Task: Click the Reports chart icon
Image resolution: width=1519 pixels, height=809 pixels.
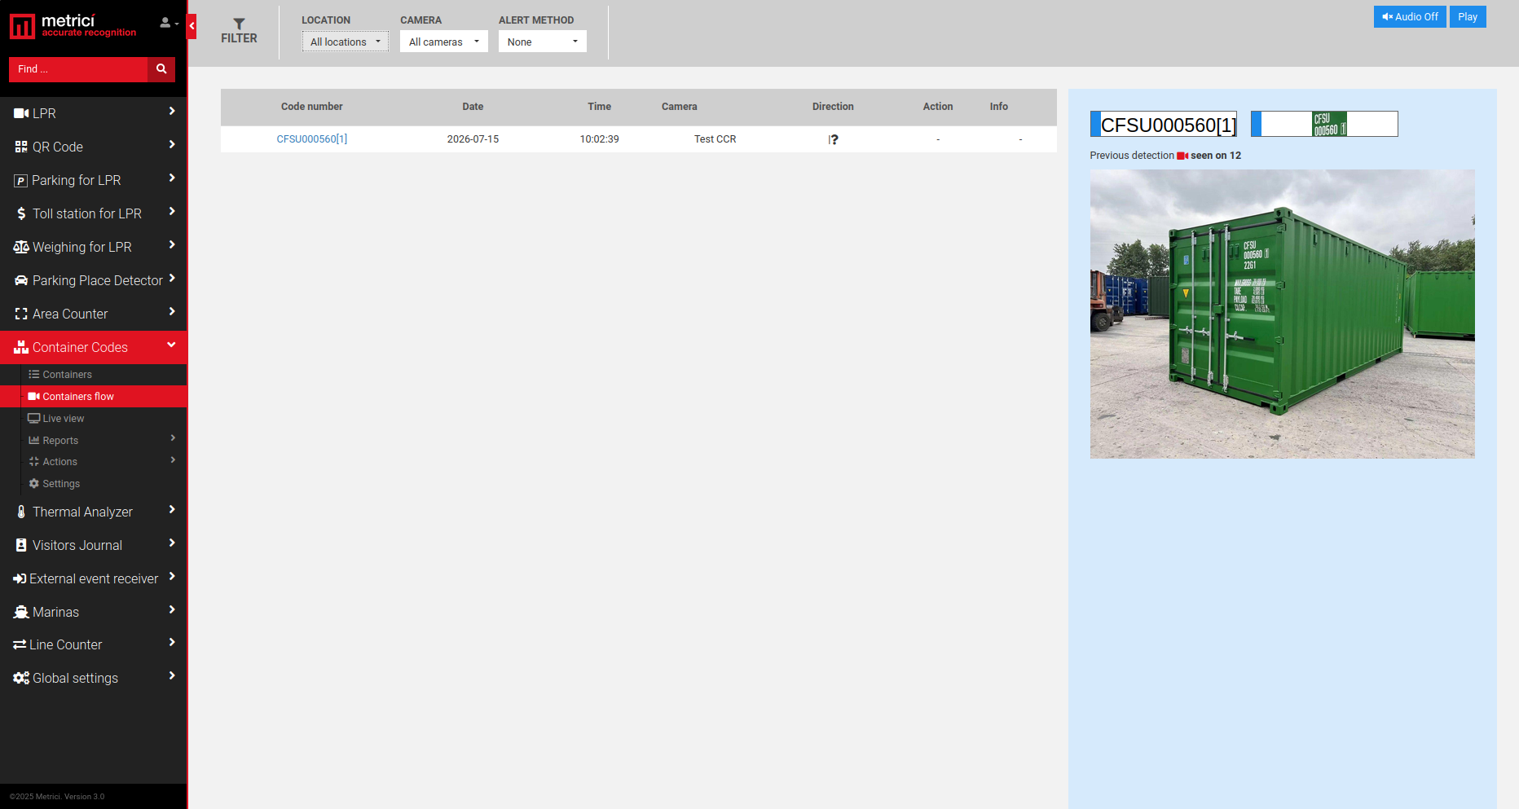Action: 34,440
